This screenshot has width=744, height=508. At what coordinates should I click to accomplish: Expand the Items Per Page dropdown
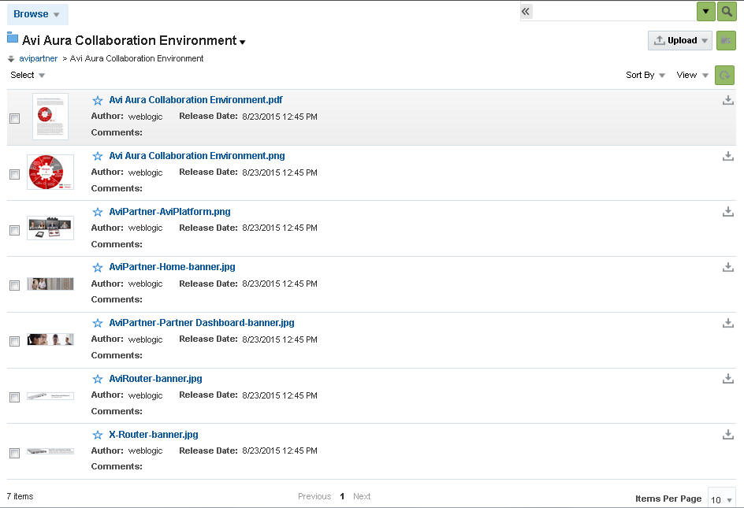tap(721, 499)
